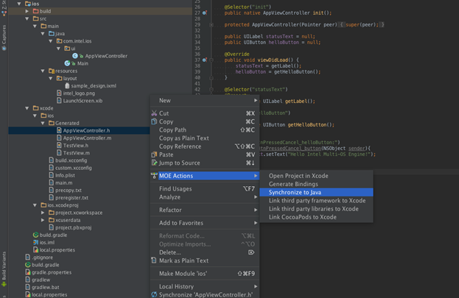Select .gitignore in project tree

point(43,258)
